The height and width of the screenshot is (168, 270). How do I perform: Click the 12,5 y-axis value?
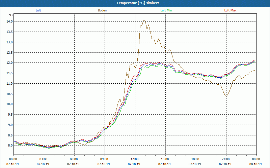coord(9,53)
